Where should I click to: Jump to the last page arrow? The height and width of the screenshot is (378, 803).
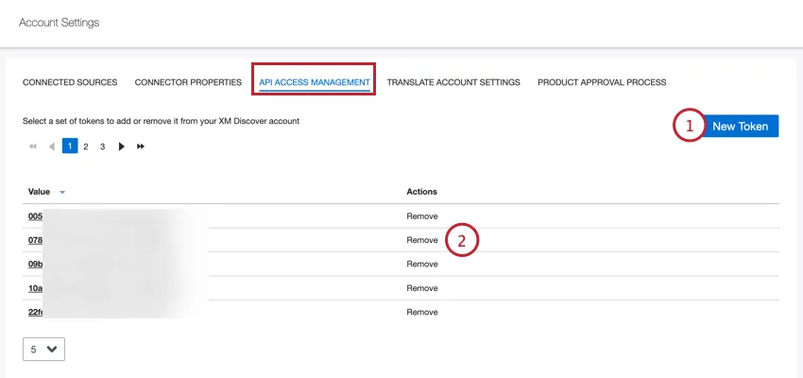tap(141, 146)
